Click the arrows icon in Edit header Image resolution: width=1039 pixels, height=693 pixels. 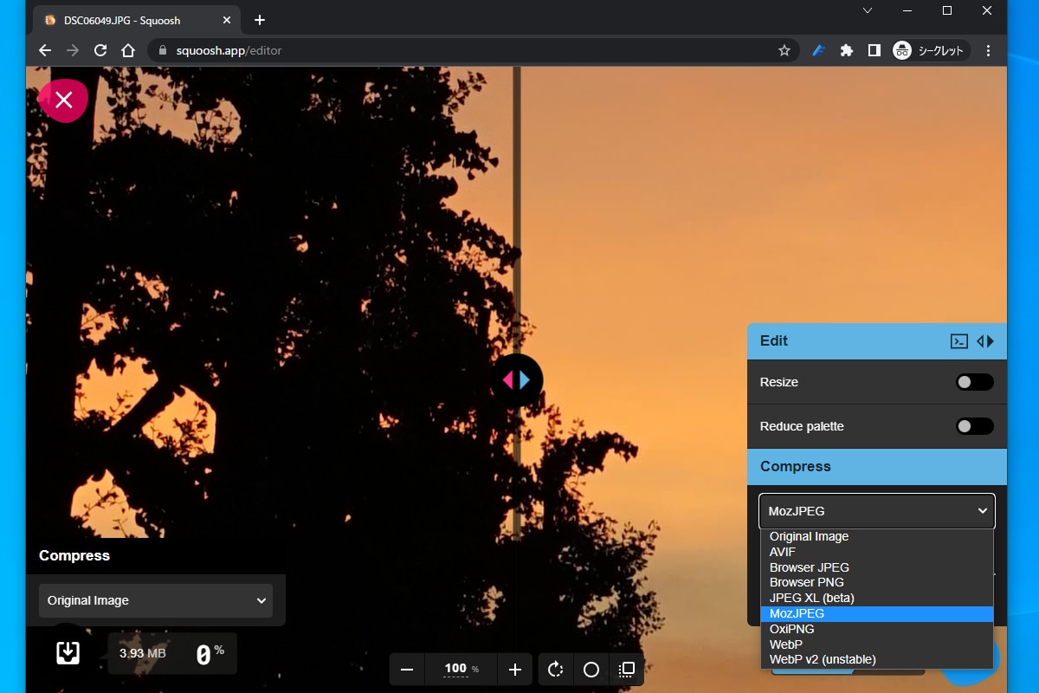pos(985,341)
